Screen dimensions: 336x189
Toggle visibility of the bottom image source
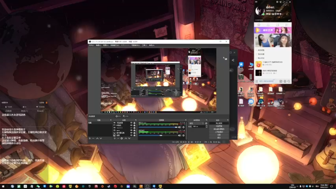point(131,135)
